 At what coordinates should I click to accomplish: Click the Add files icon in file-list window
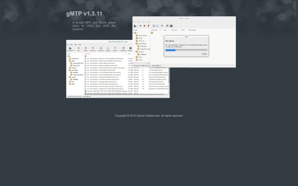[79, 48]
